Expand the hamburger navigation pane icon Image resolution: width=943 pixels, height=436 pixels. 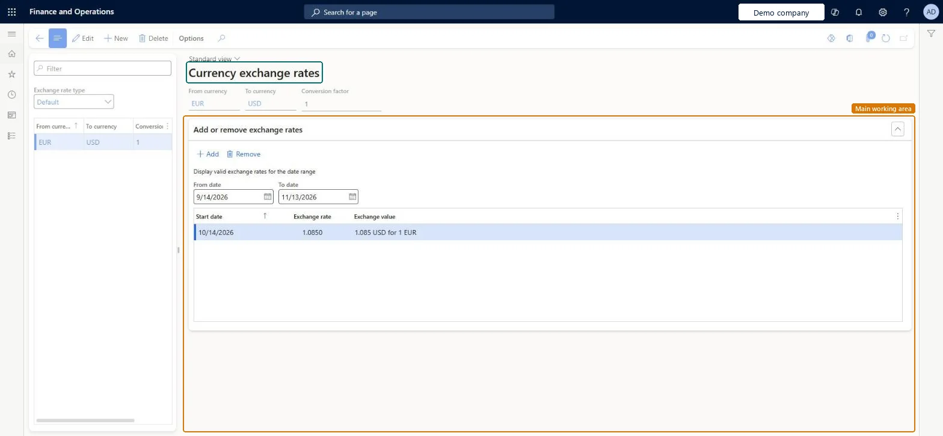(x=11, y=34)
